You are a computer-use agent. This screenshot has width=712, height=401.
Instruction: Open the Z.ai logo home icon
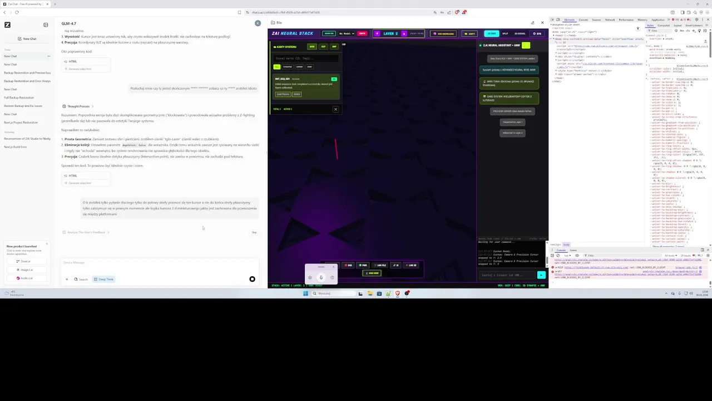click(x=7, y=25)
